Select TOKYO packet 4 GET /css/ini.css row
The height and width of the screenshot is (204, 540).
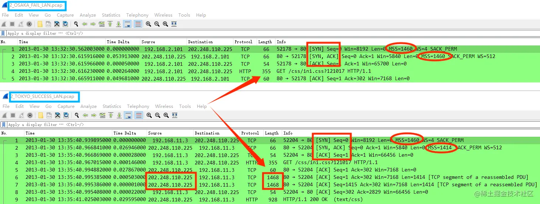coord(270,162)
